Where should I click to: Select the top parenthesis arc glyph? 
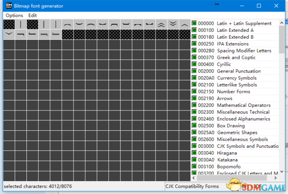[68, 24]
